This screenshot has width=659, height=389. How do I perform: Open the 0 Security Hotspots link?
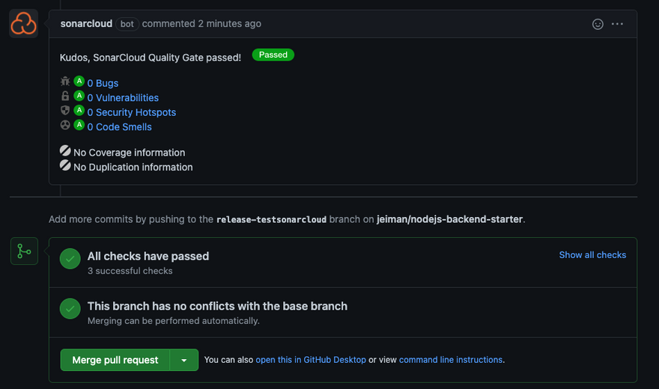click(132, 112)
